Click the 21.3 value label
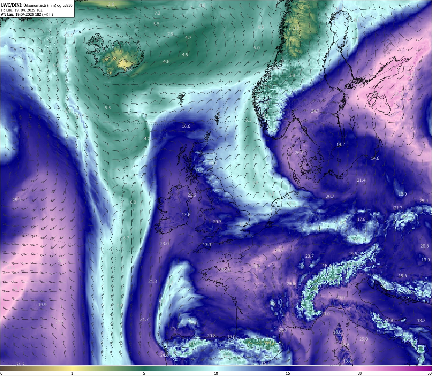The width and height of the screenshot is (432, 376). click(x=153, y=281)
